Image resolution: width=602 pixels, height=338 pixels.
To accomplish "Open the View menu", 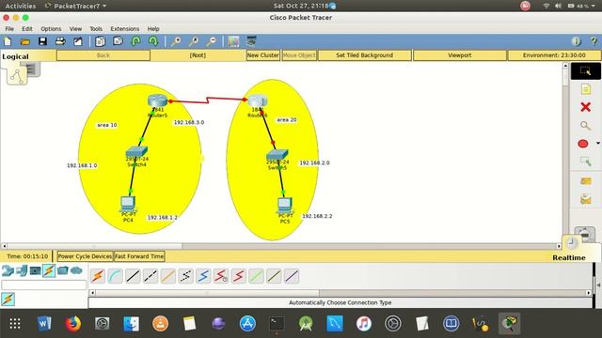I will (75, 29).
